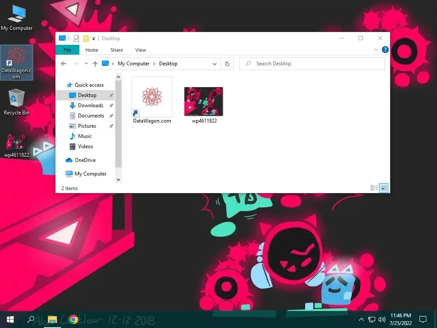Expand the ribbon with the chevron
Viewport: 437px width, 328px height.
(376, 50)
